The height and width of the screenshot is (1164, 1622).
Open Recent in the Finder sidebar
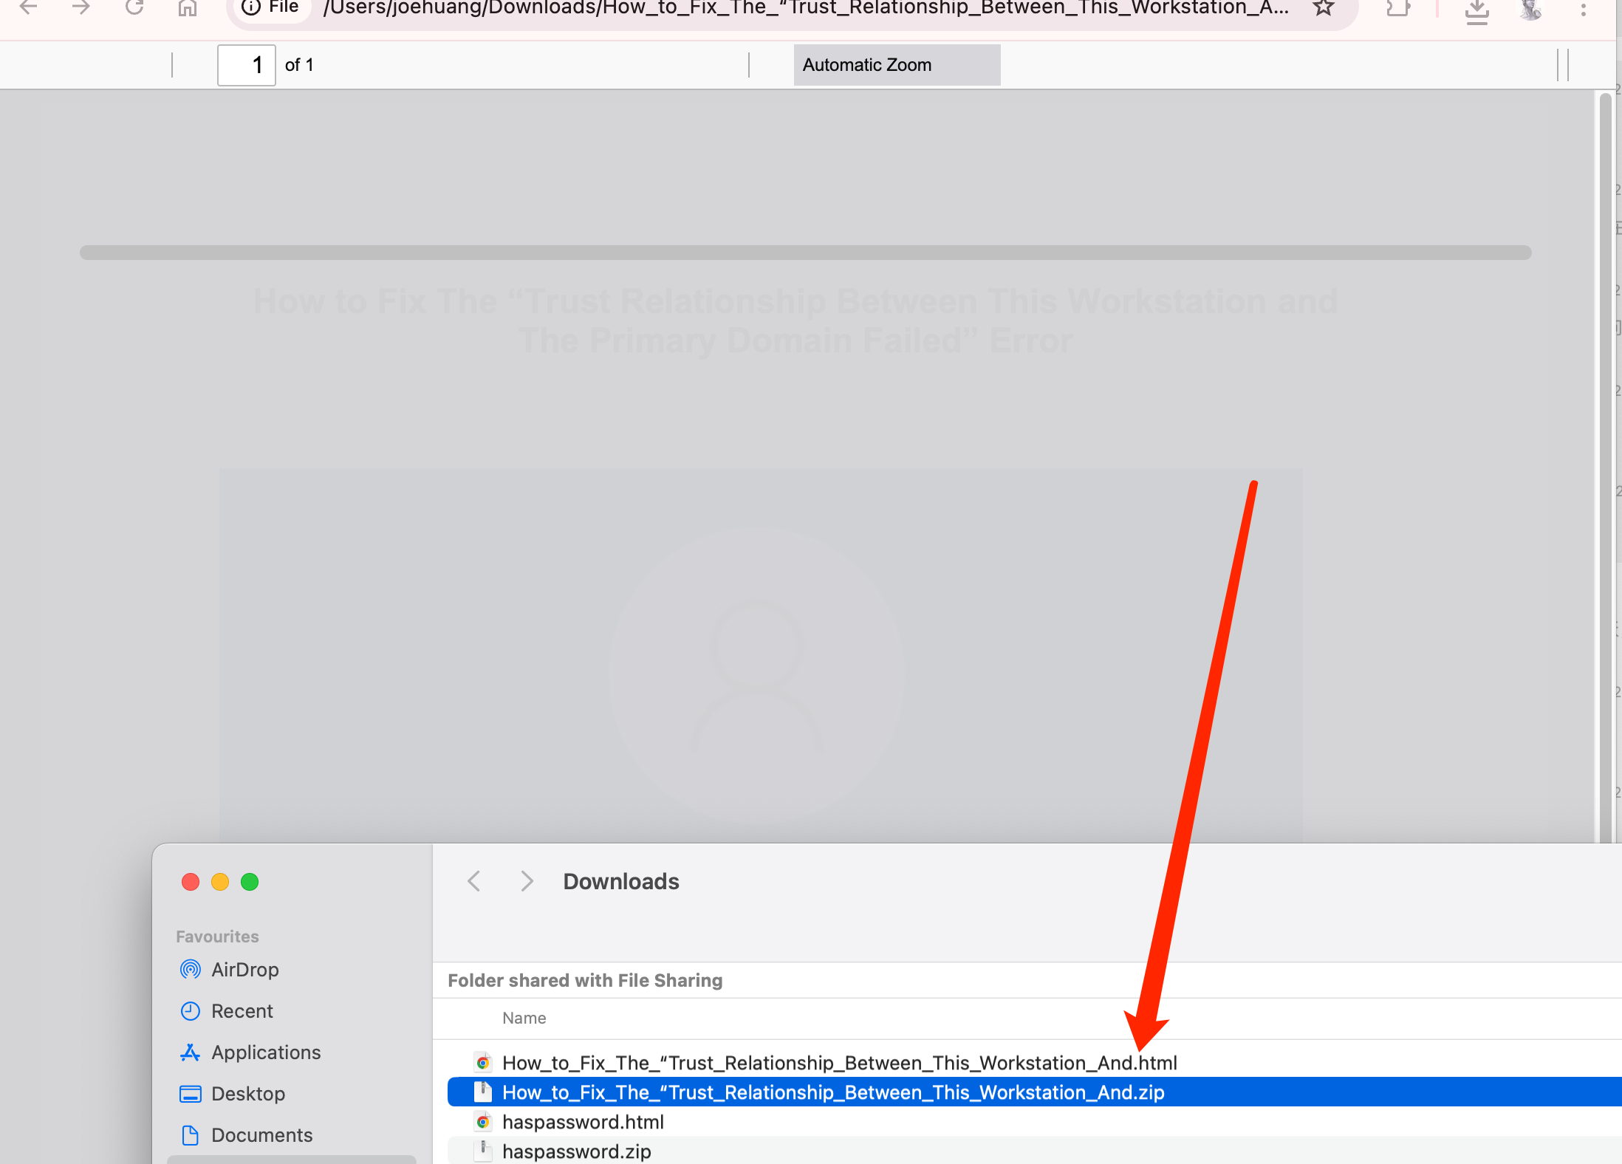(x=242, y=1010)
